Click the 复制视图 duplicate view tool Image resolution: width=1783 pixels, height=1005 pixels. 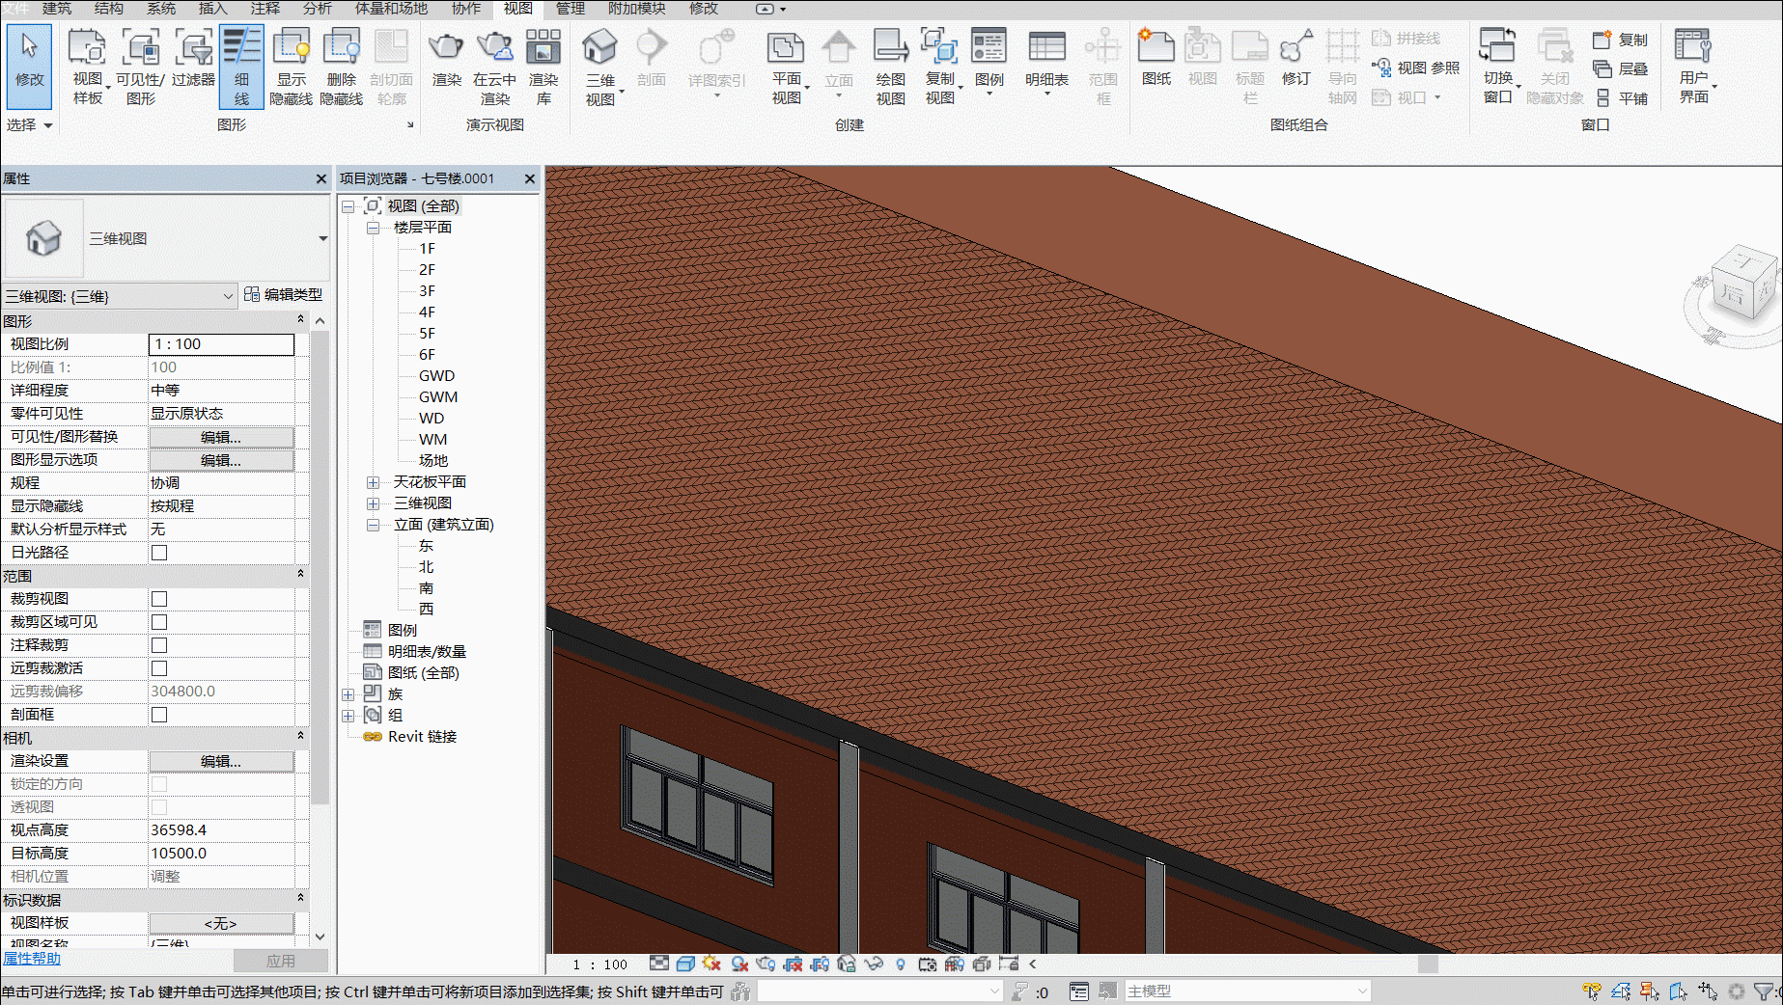point(940,66)
